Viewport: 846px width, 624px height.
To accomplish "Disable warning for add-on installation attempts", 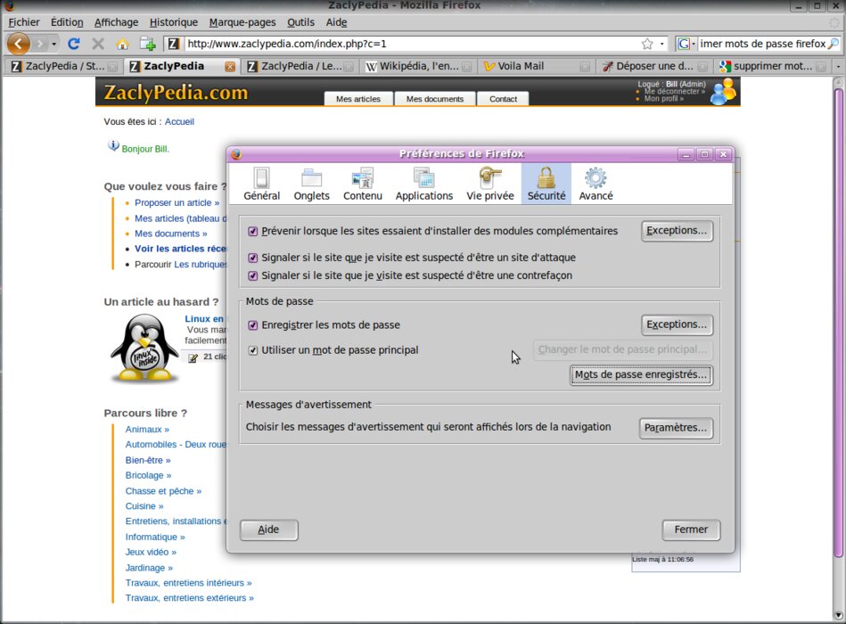I will click(253, 232).
